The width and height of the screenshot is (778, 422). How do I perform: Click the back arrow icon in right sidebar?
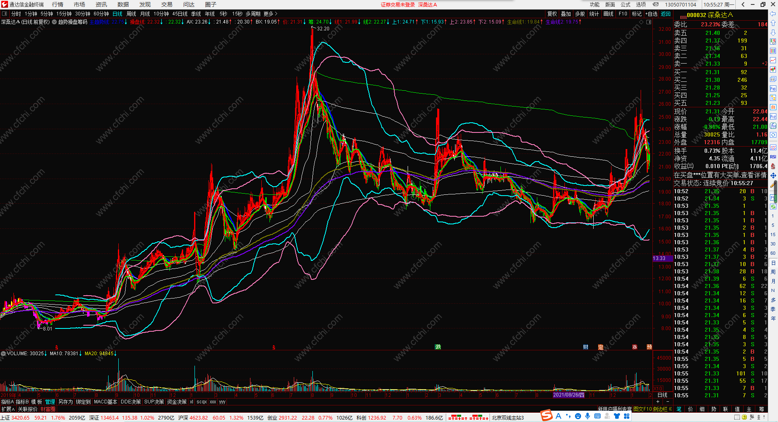(773, 14)
